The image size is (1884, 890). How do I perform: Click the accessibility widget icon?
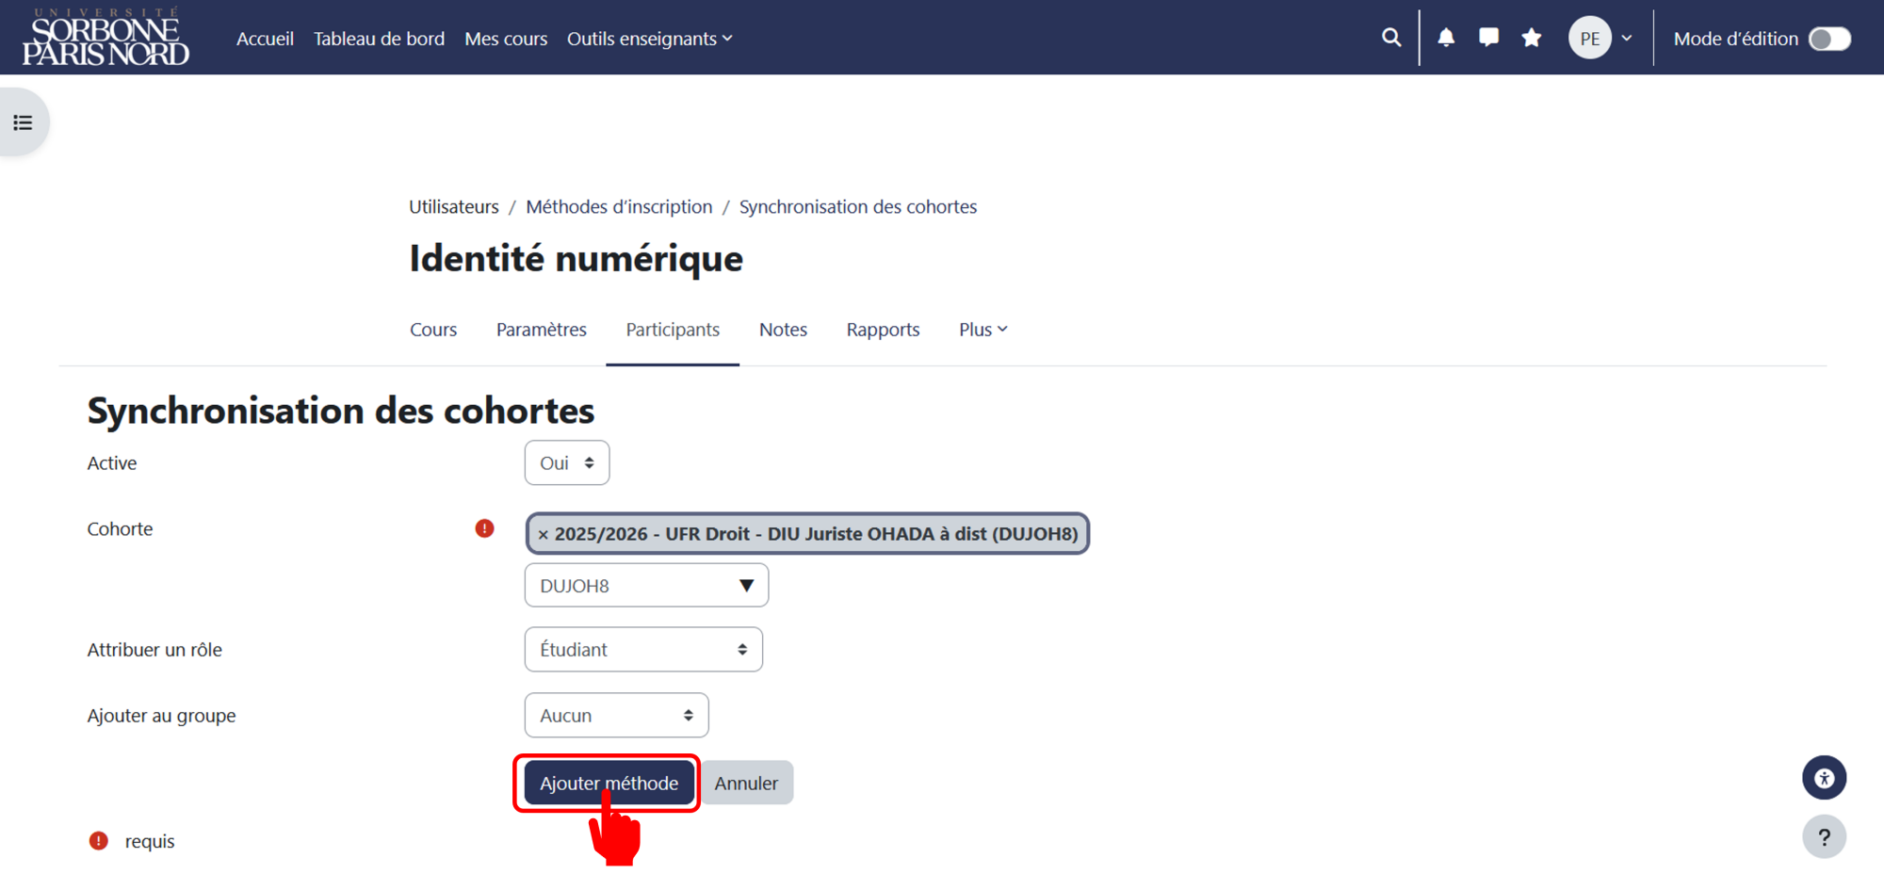coord(1824,778)
